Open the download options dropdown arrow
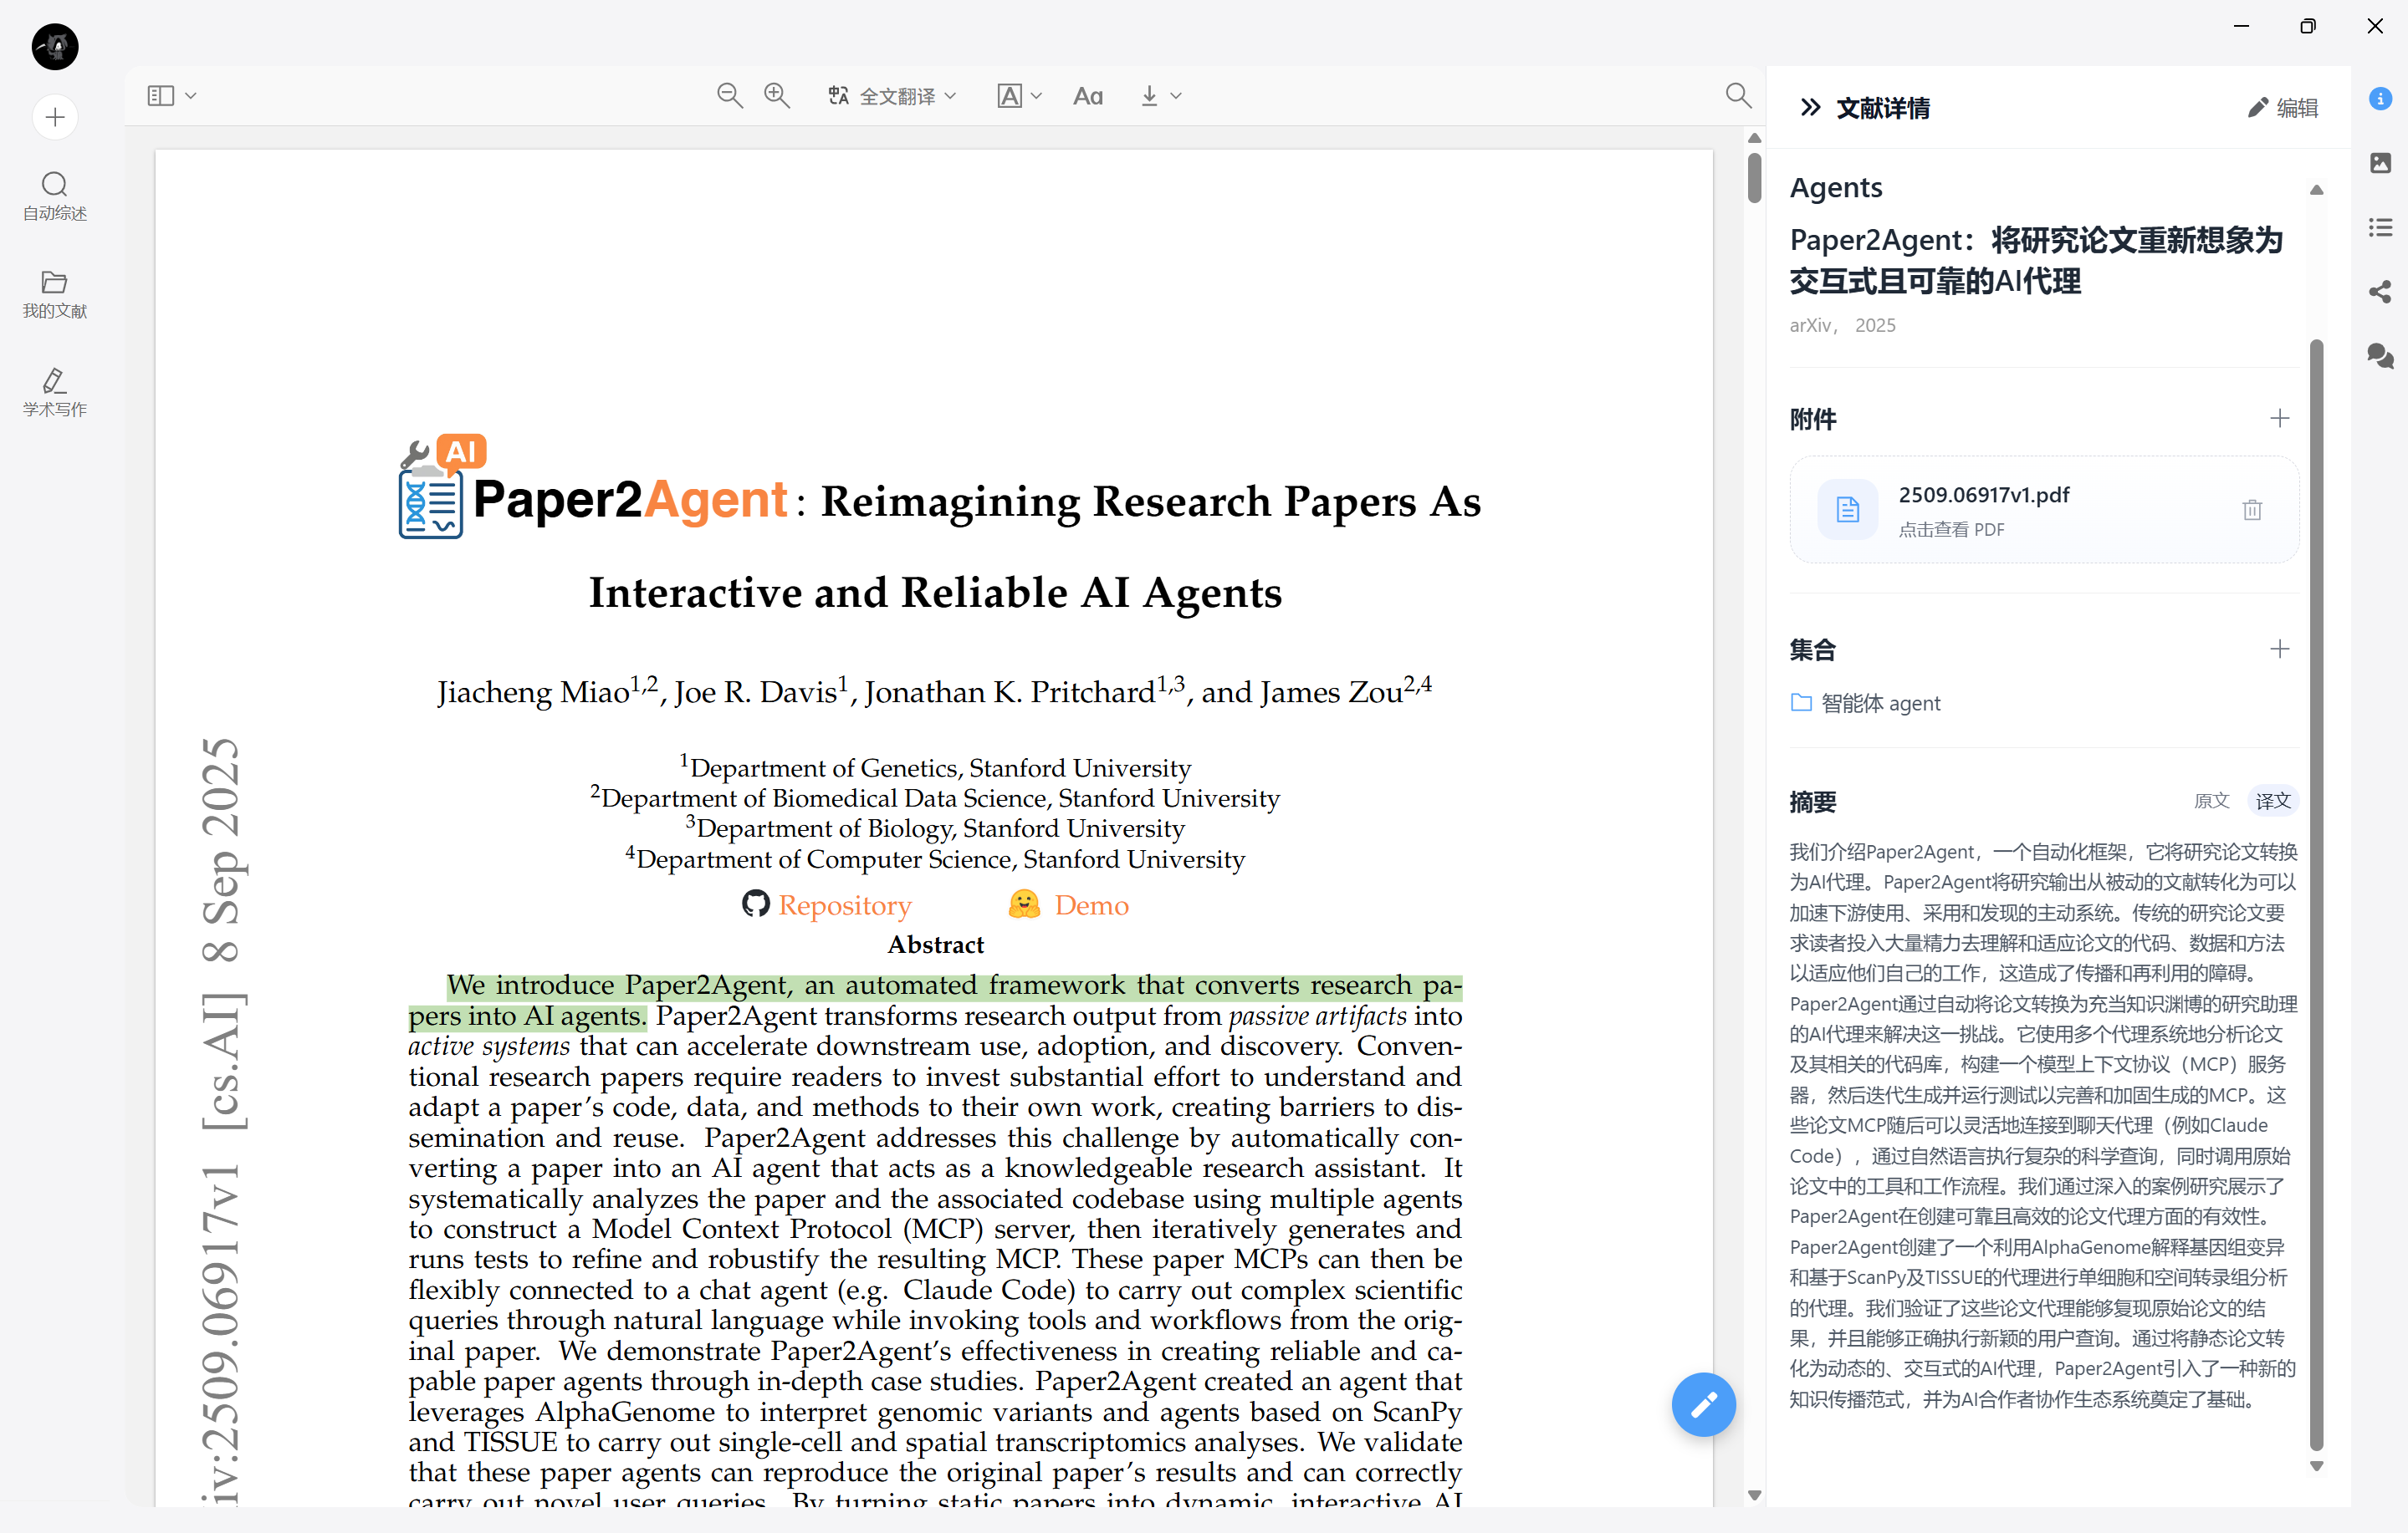This screenshot has width=2408, height=1533. [1176, 96]
